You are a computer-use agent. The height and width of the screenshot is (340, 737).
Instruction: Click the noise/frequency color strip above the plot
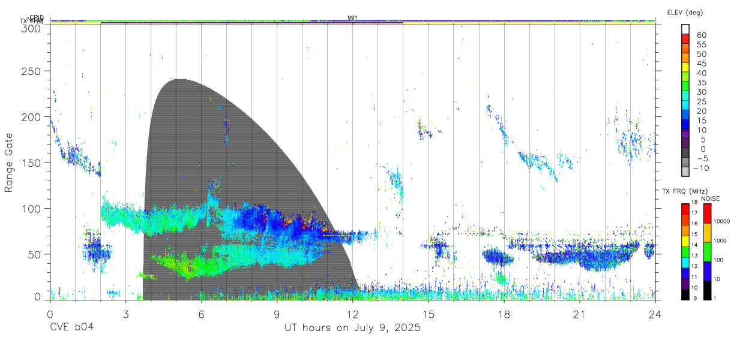pos(353,22)
